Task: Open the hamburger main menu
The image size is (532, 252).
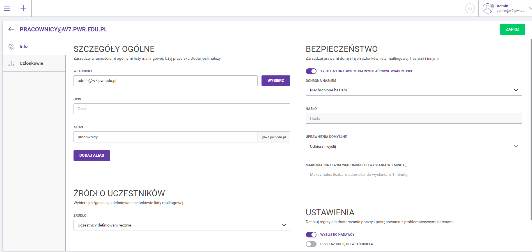Action: click(x=7, y=8)
